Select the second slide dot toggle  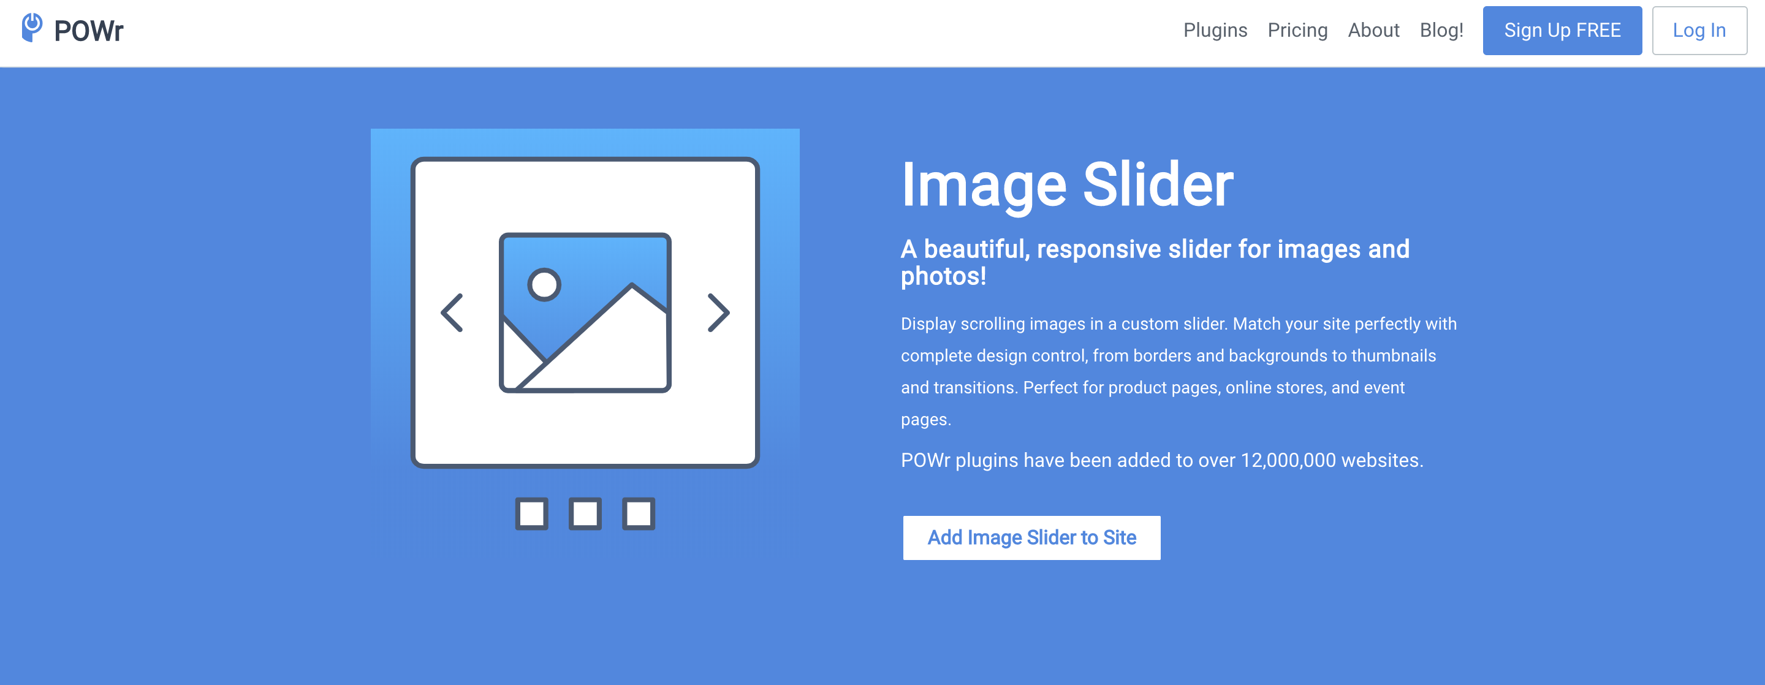point(584,514)
